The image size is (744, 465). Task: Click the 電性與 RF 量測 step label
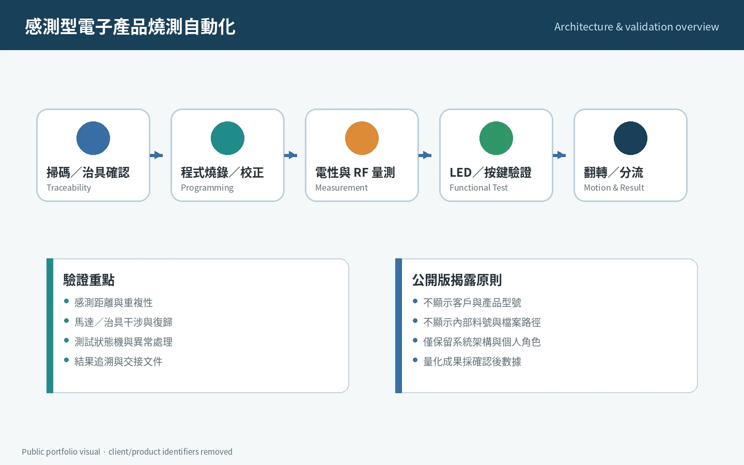355,173
